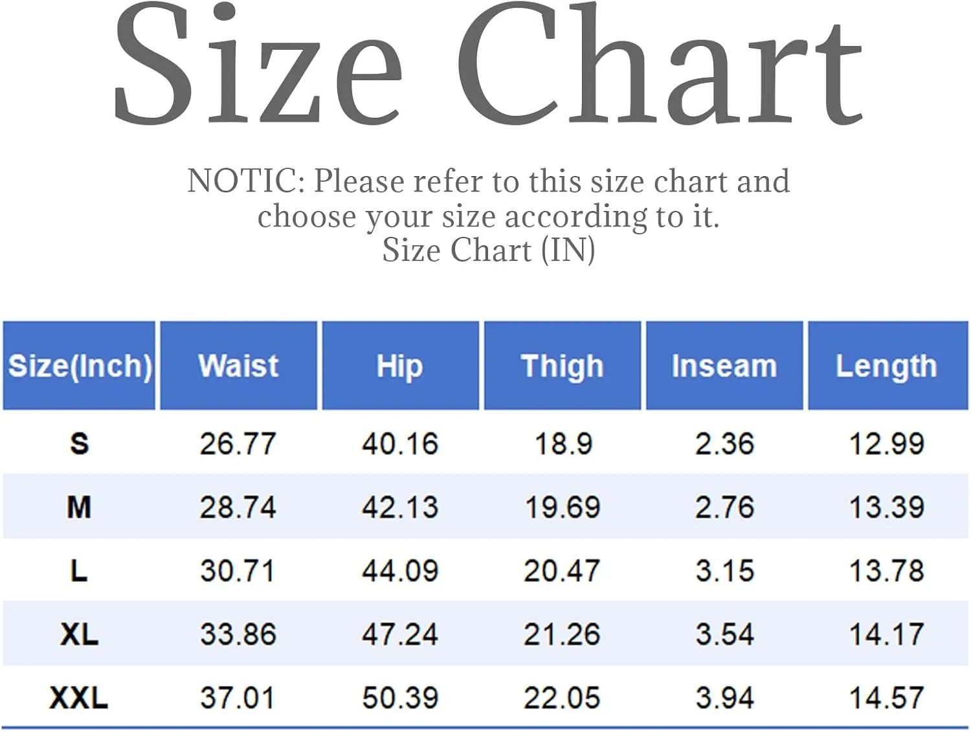This screenshot has width=971, height=732.
Task: Select the M size row label
Action: [x=79, y=507]
